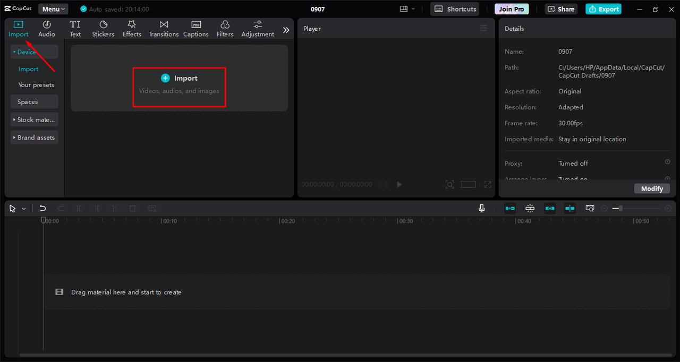
Task: Click the timeline preview axis icon
Action: click(590, 209)
